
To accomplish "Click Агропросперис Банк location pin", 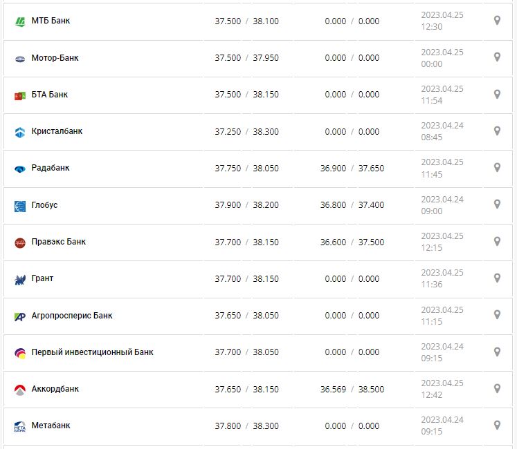I will (x=497, y=314).
